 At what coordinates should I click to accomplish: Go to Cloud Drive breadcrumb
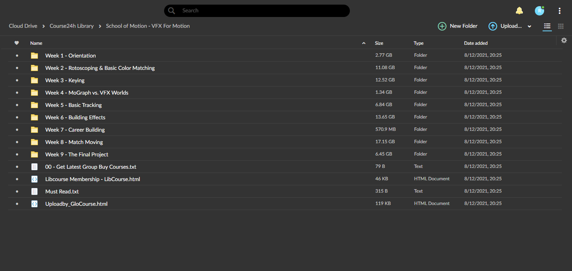[x=23, y=26]
